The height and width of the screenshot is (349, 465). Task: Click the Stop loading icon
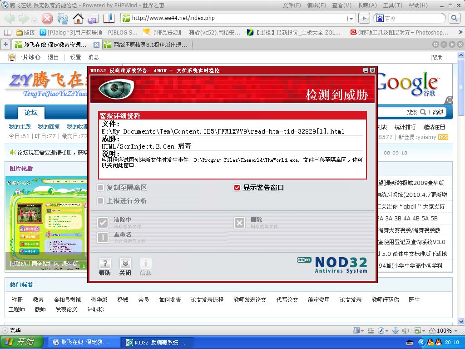pos(47,19)
